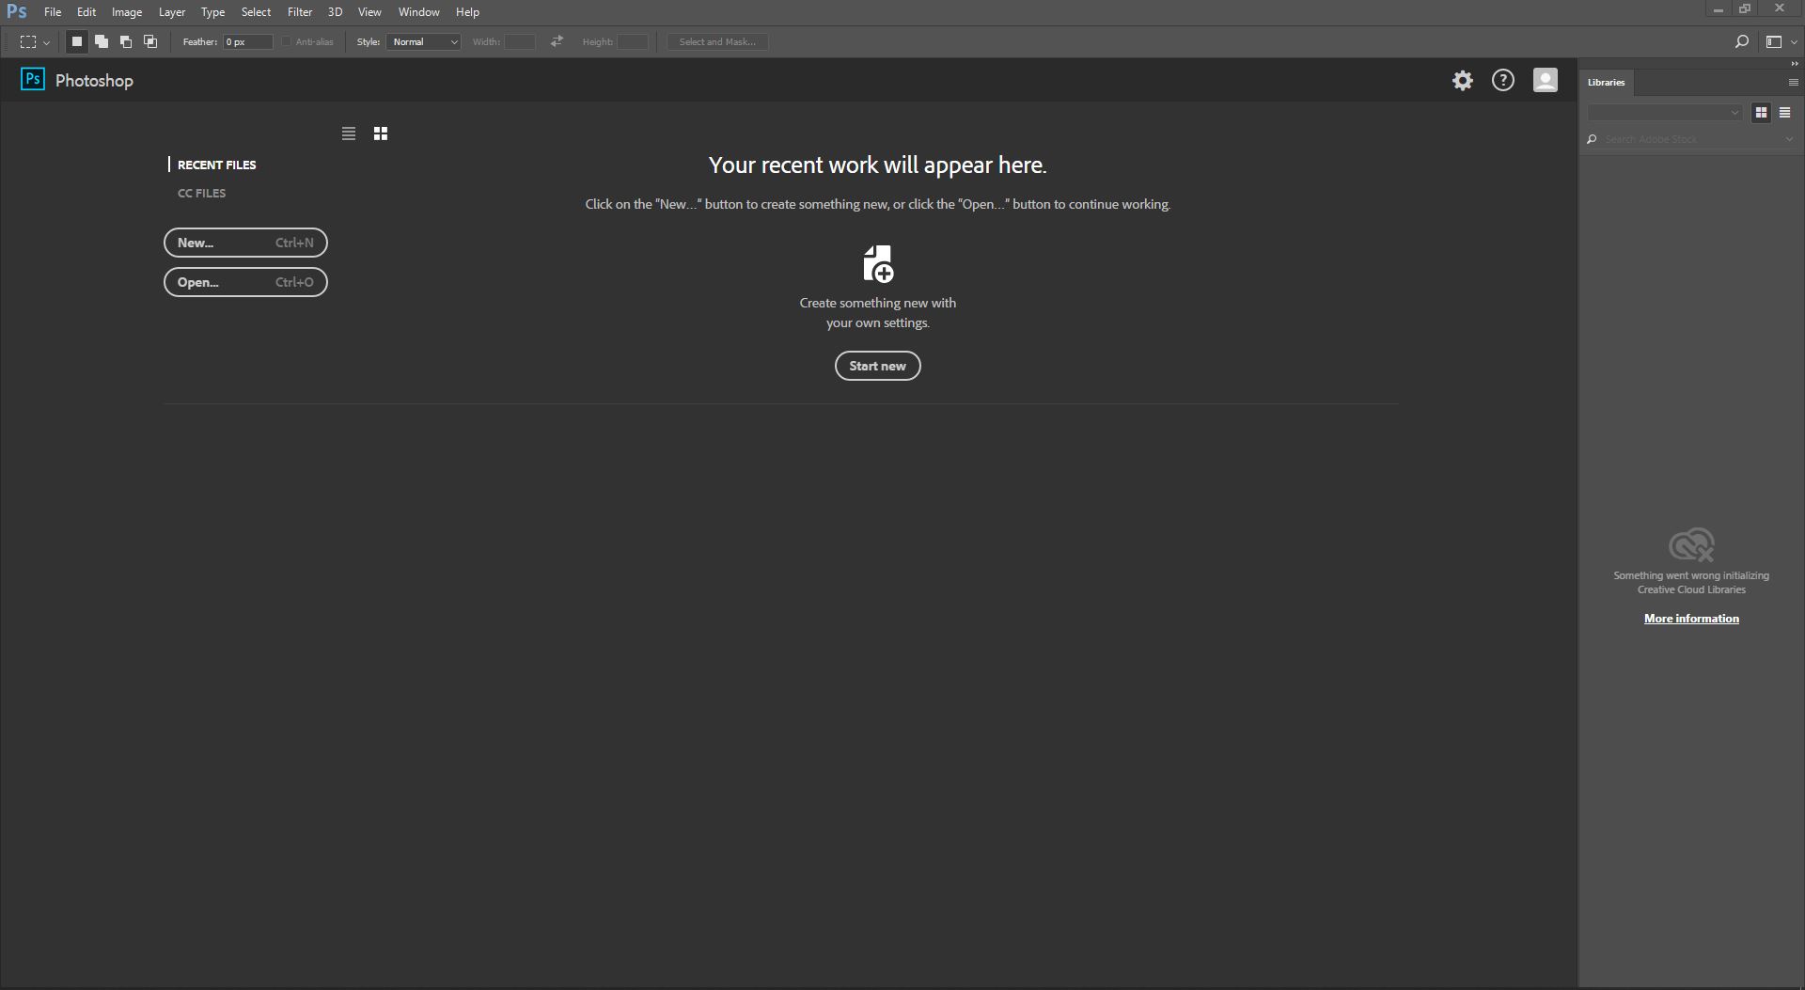Open the Style dropdown set to Normal
The image size is (1805, 990).
[x=423, y=41]
